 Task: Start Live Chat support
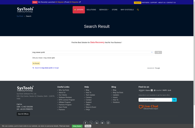[149, 107]
